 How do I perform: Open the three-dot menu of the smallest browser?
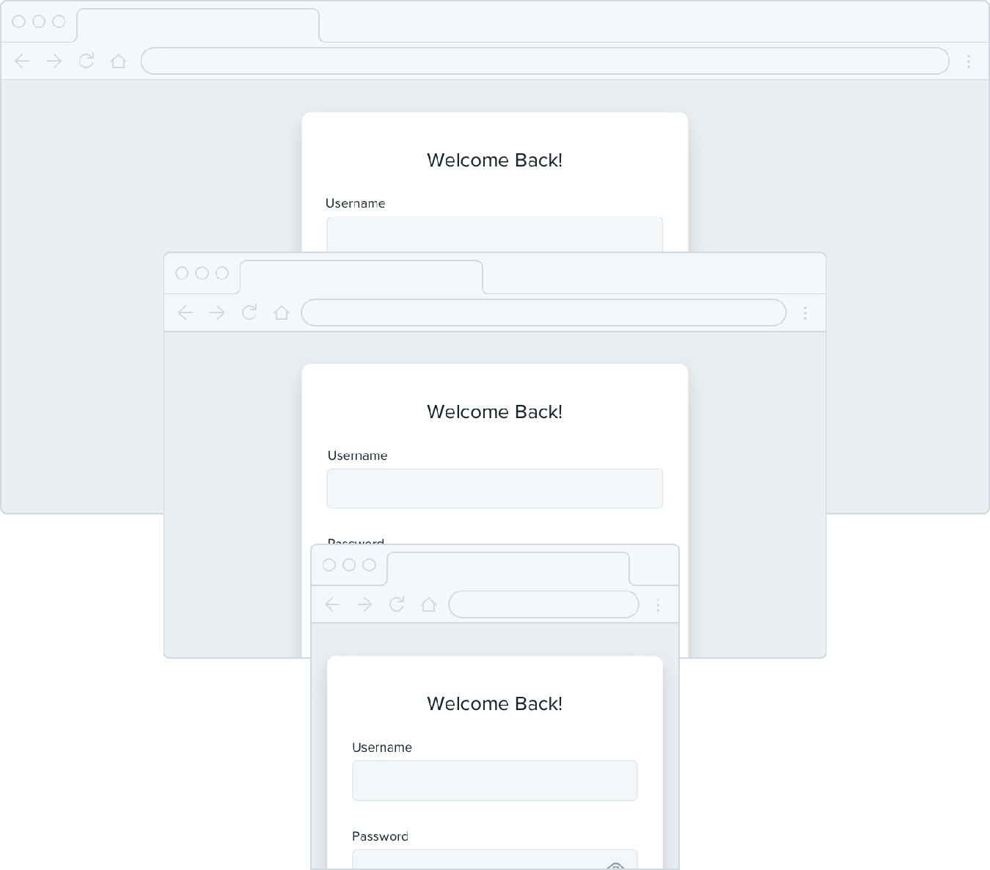click(658, 605)
